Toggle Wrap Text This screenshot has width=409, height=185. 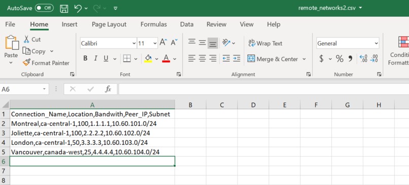tap(265, 43)
